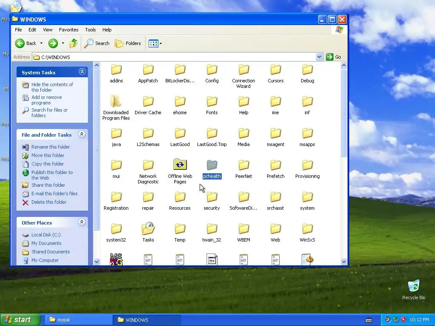
Task: Open the Edit menu
Action: click(x=32, y=30)
